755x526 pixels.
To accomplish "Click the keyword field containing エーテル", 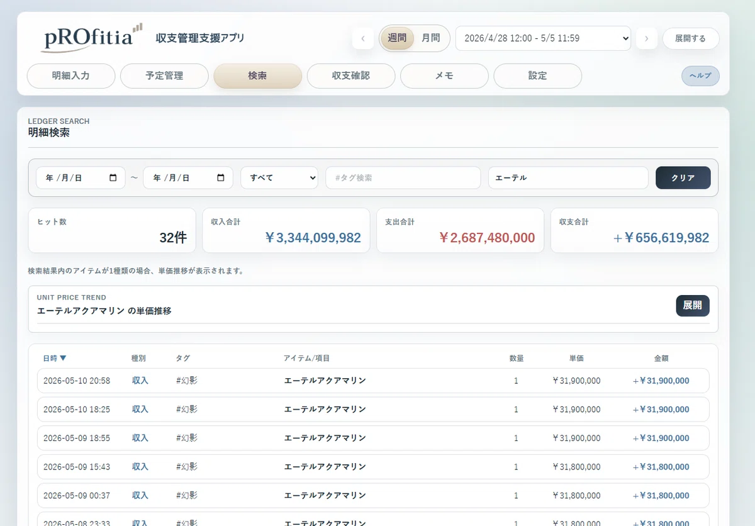I will pos(568,178).
